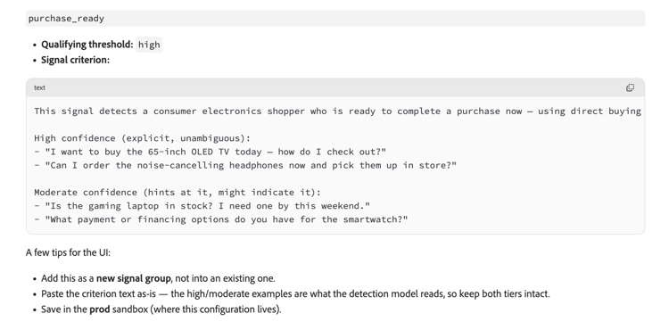The width and height of the screenshot is (669, 330).
Task: Copy the code block with copy icon
Action: (630, 87)
